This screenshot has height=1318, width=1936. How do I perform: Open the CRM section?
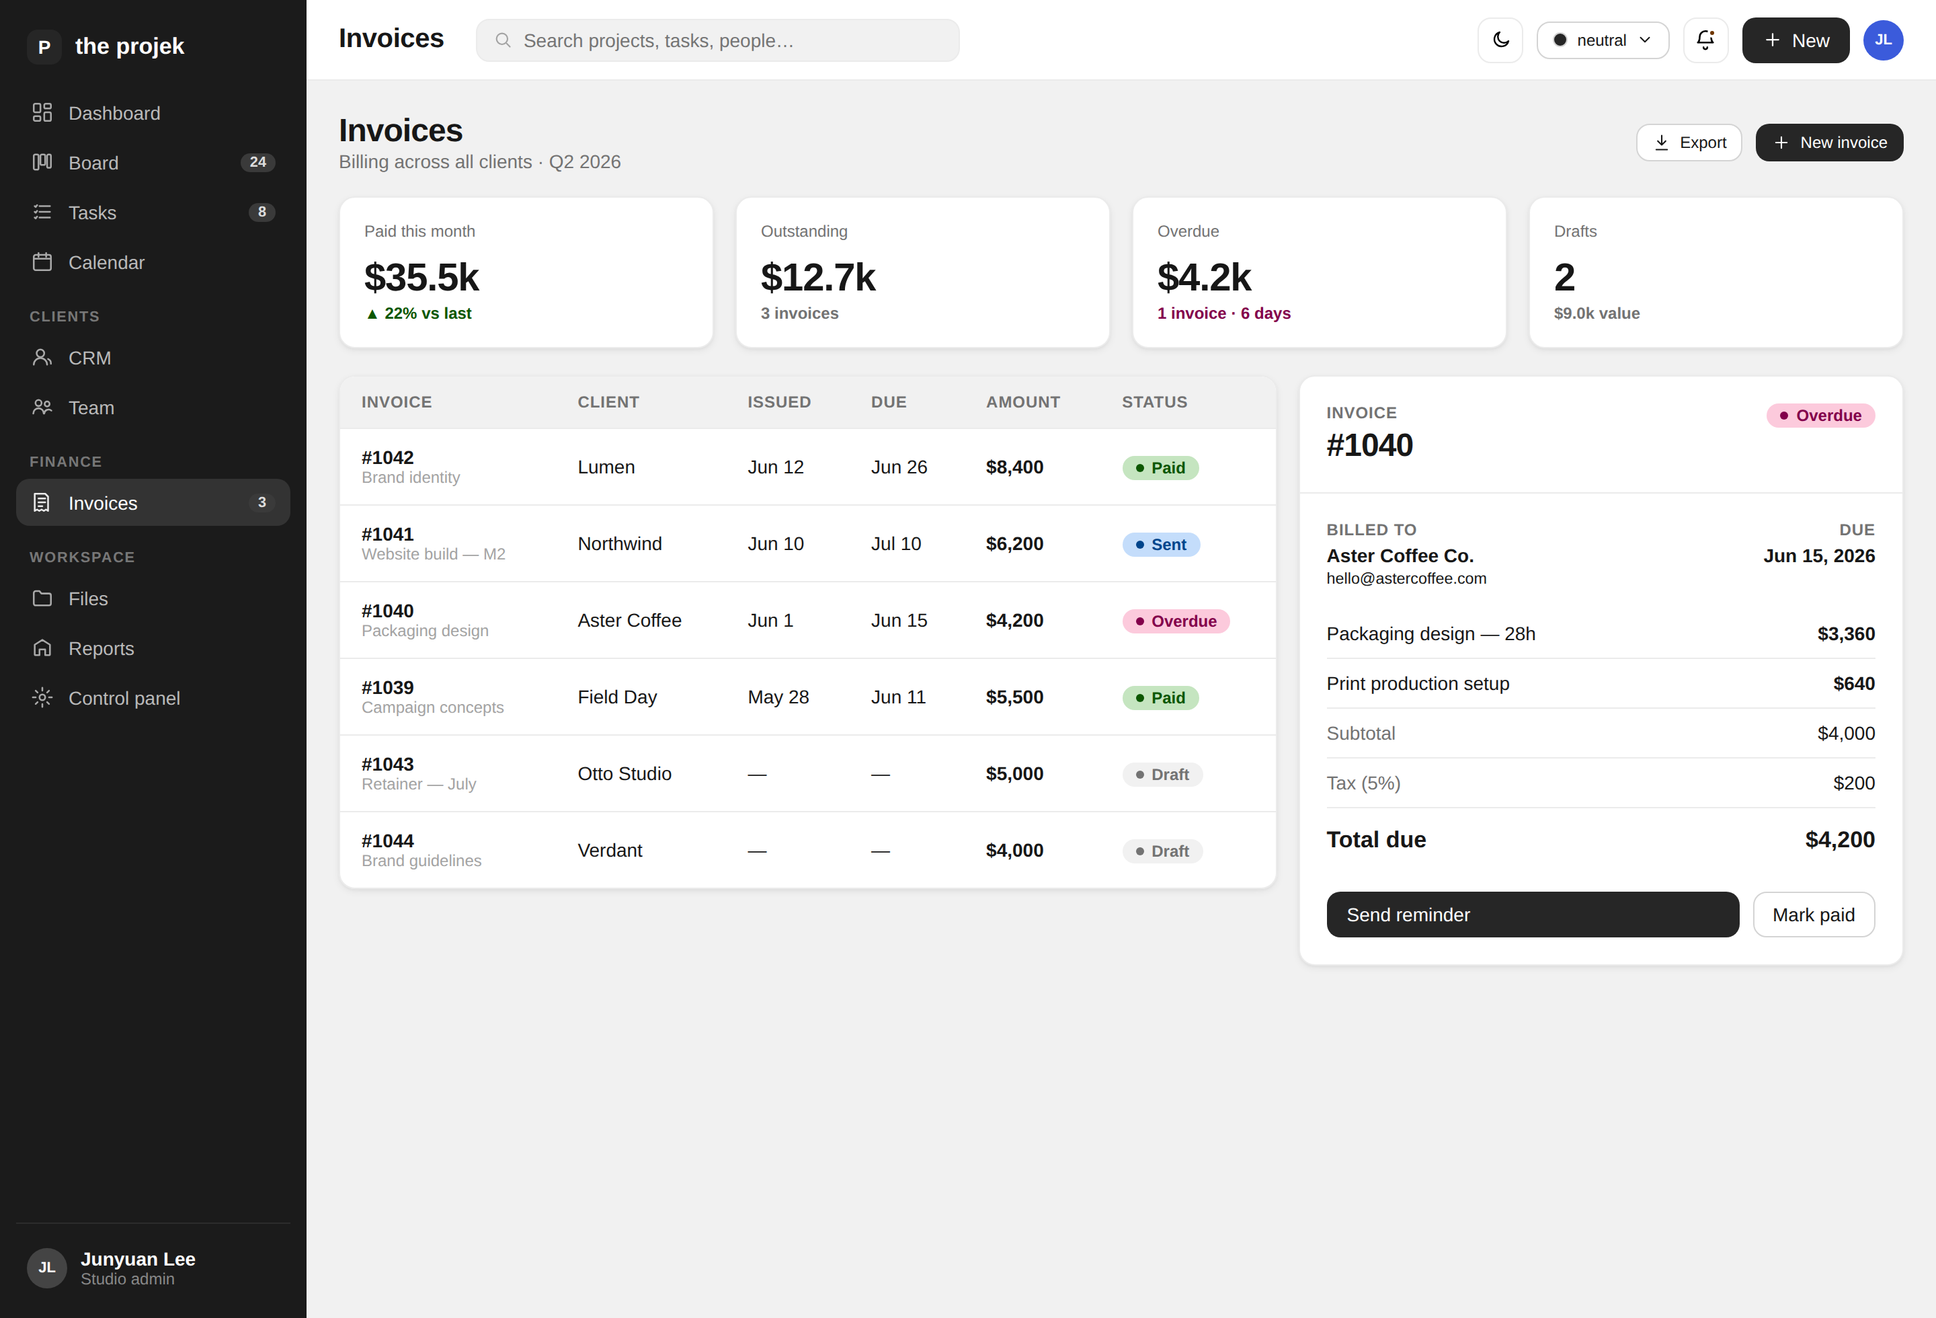153,358
